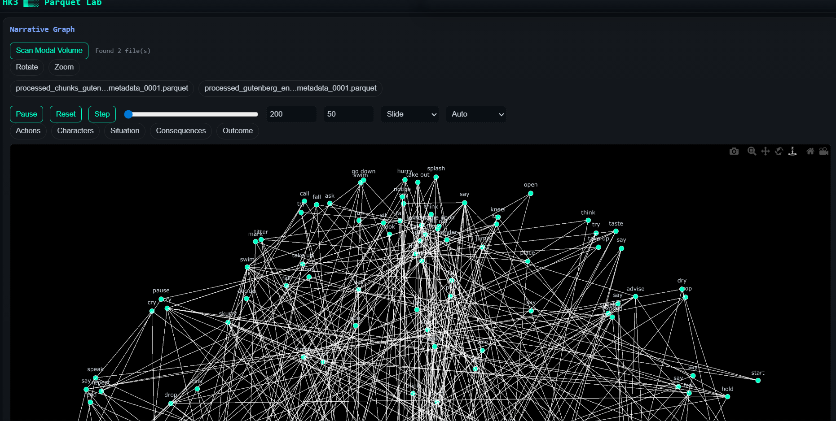Pause the graph animation
The height and width of the screenshot is (421, 836).
click(x=26, y=114)
